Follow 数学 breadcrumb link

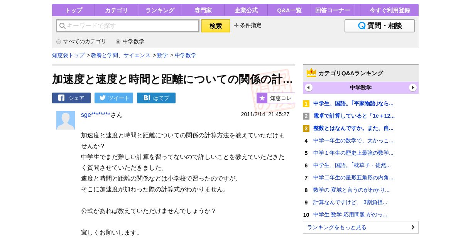[x=162, y=55]
